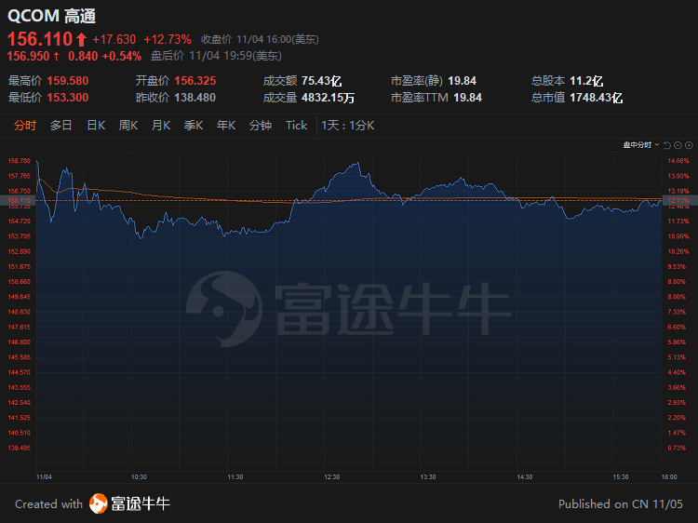Select the 1天 : 1分K option
The width and height of the screenshot is (698, 523).
pos(348,126)
